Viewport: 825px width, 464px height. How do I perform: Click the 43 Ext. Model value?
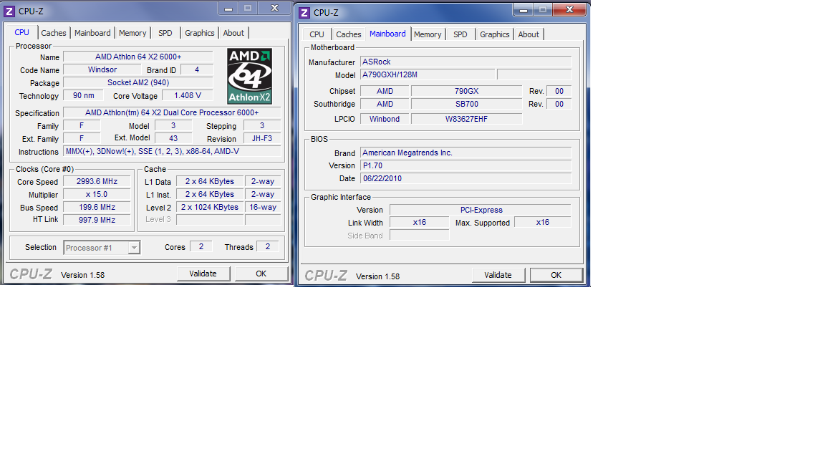(x=173, y=138)
